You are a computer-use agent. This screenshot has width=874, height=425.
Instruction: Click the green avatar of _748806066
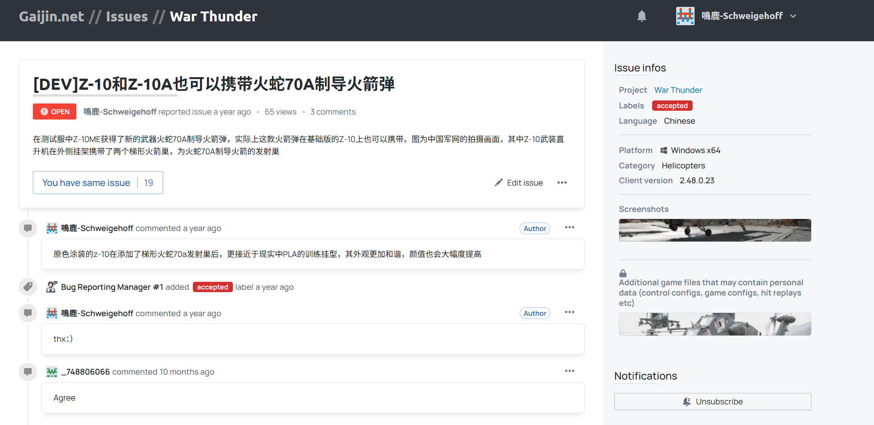coord(52,372)
